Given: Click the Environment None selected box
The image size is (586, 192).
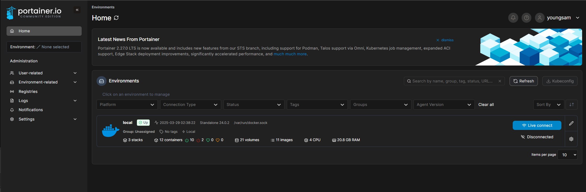Looking at the screenshot, I should [44, 47].
